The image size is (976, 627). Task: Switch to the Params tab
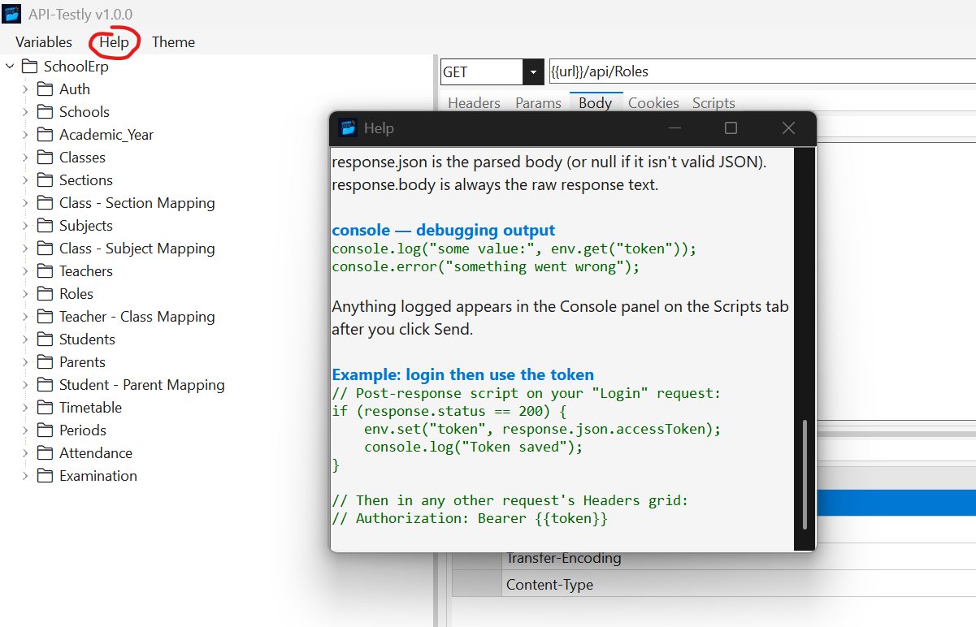click(538, 103)
